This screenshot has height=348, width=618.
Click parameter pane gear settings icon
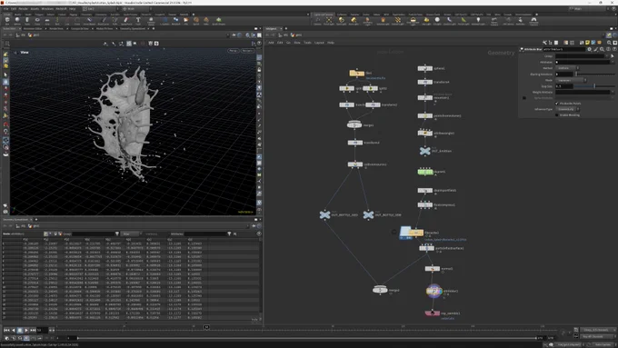point(590,49)
